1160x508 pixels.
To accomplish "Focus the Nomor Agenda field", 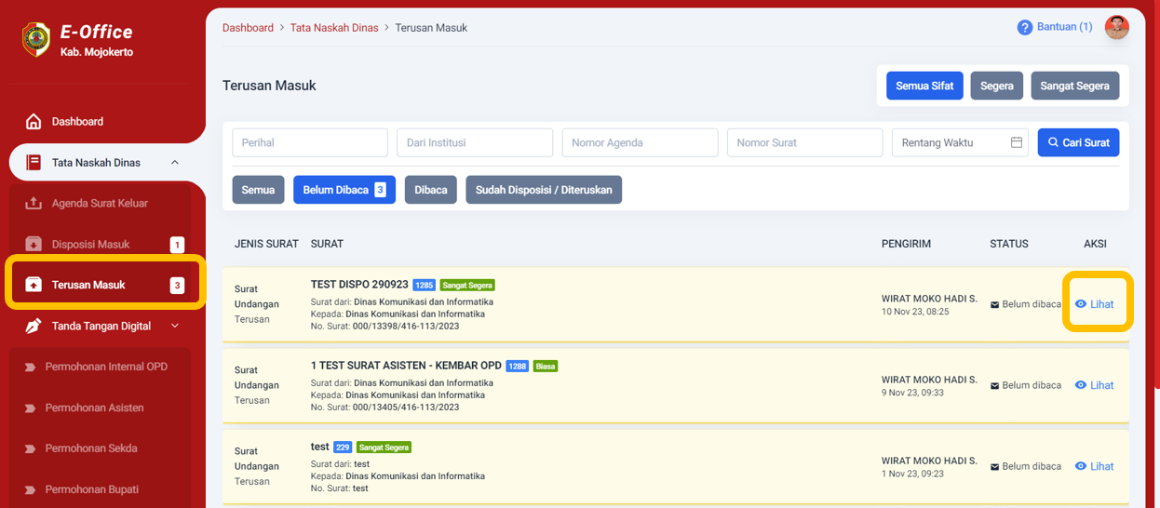I will click(640, 142).
